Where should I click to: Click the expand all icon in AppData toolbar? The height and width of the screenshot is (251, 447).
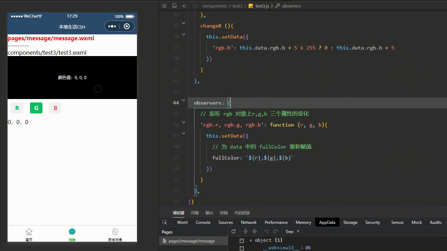pyautogui.click(x=246, y=231)
